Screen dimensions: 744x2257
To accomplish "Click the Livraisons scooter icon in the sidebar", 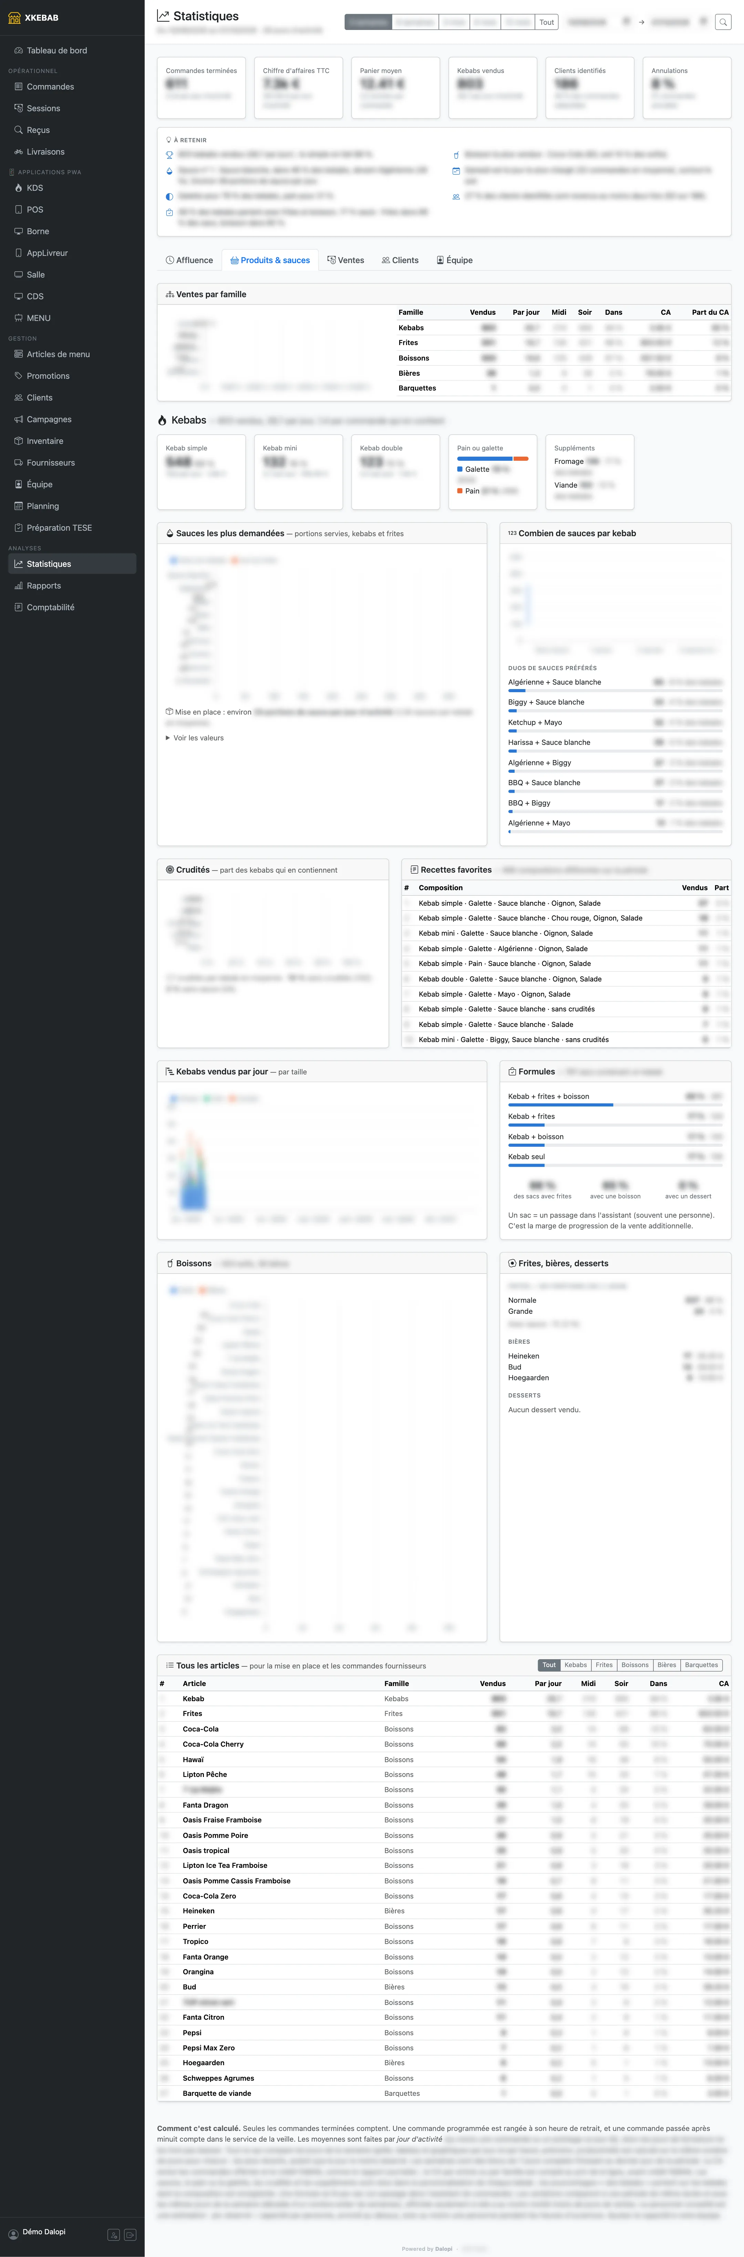I will 18,152.
